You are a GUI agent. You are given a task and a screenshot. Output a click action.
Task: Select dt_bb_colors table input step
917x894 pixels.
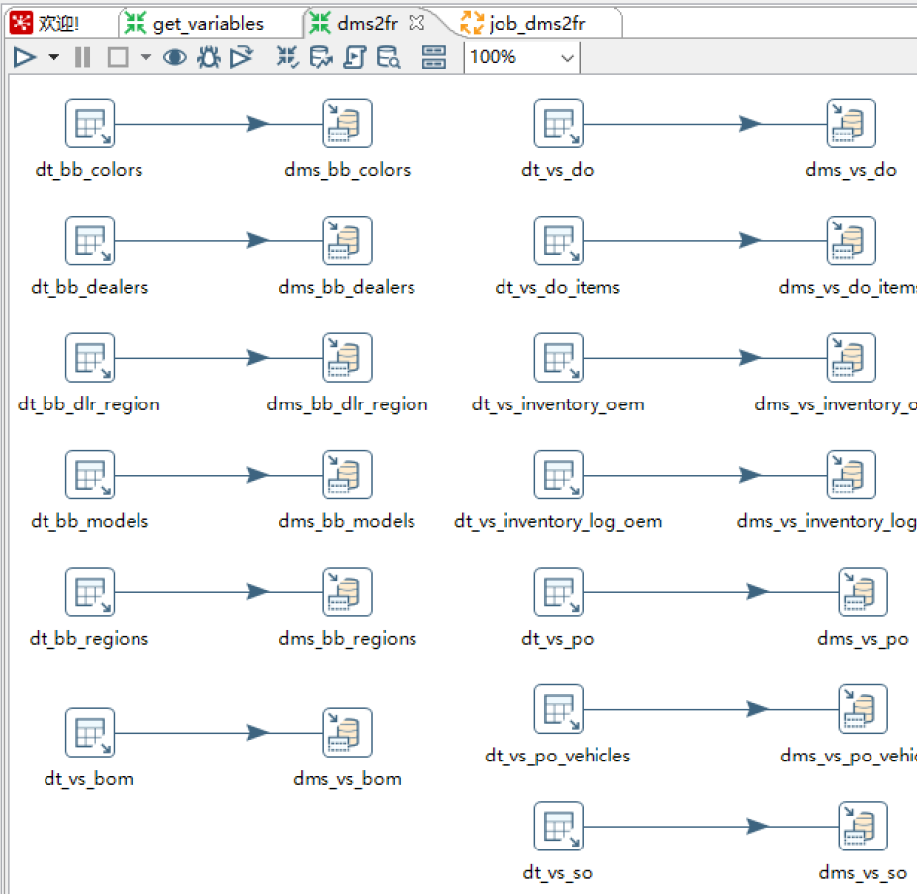[x=89, y=124]
